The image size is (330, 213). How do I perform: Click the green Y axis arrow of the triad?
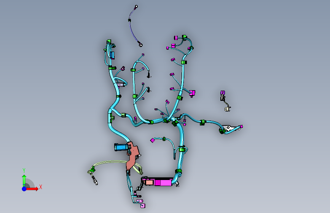[x=24, y=180]
